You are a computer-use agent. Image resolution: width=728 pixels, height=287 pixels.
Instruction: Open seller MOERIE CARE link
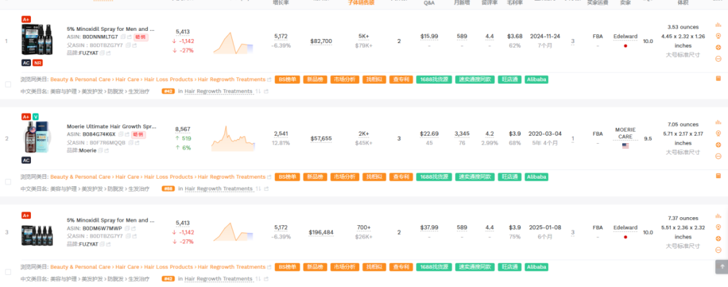click(626, 133)
